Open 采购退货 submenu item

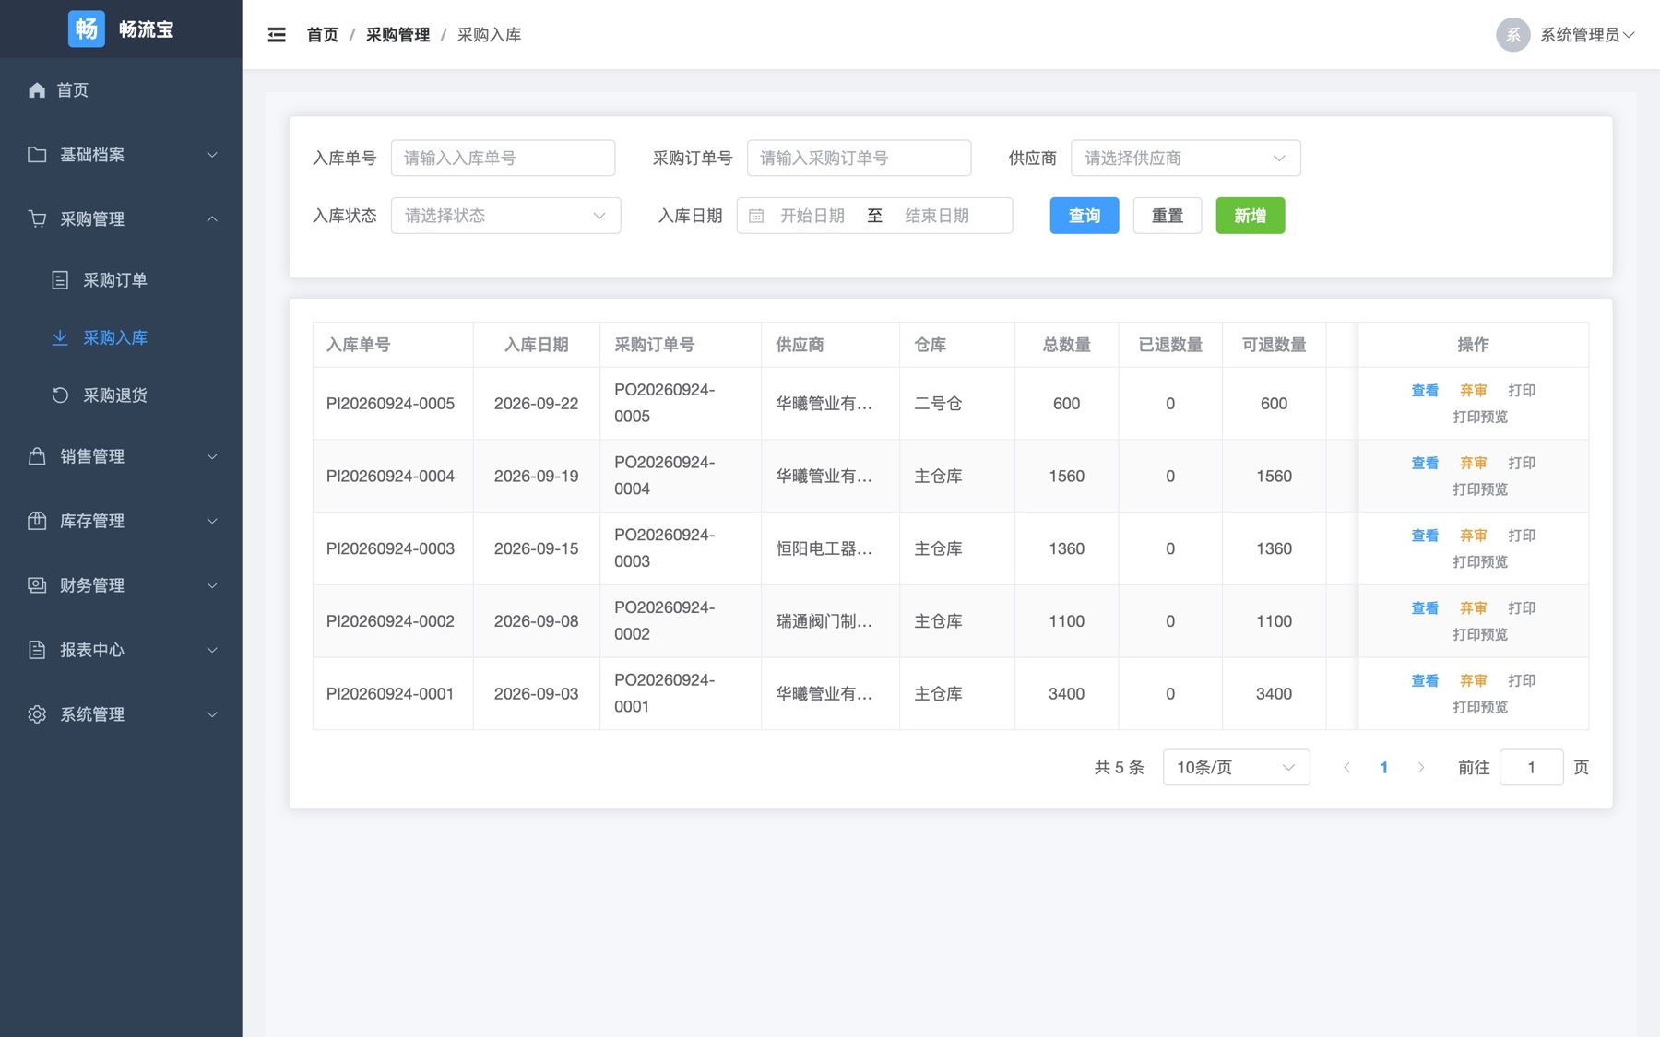121,395
